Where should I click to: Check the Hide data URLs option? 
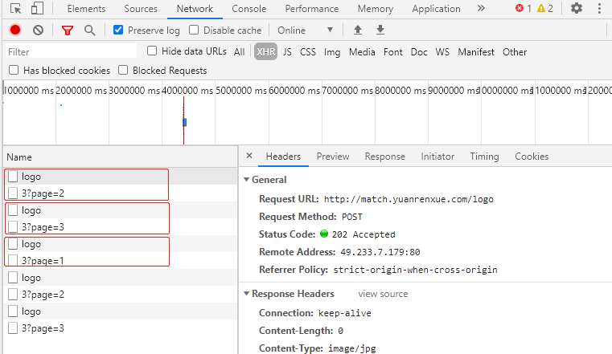point(154,51)
